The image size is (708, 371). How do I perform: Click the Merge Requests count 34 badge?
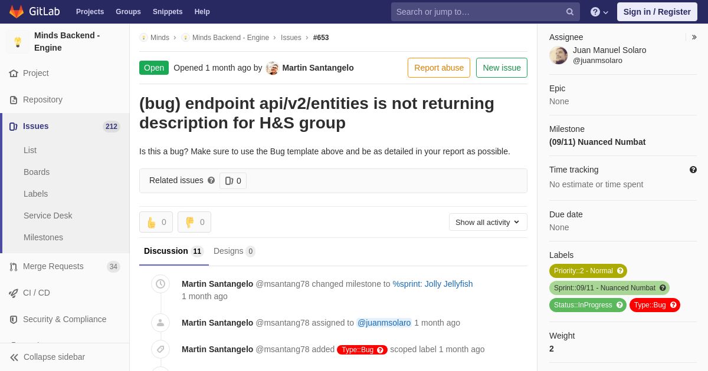tap(113, 267)
